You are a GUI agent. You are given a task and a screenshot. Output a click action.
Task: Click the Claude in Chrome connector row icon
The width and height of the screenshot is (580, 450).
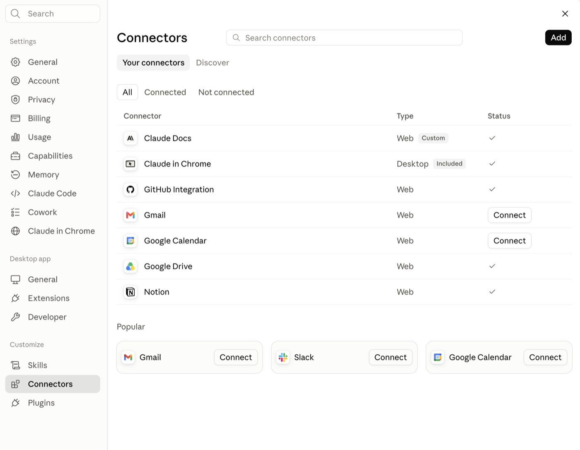pos(130,164)
